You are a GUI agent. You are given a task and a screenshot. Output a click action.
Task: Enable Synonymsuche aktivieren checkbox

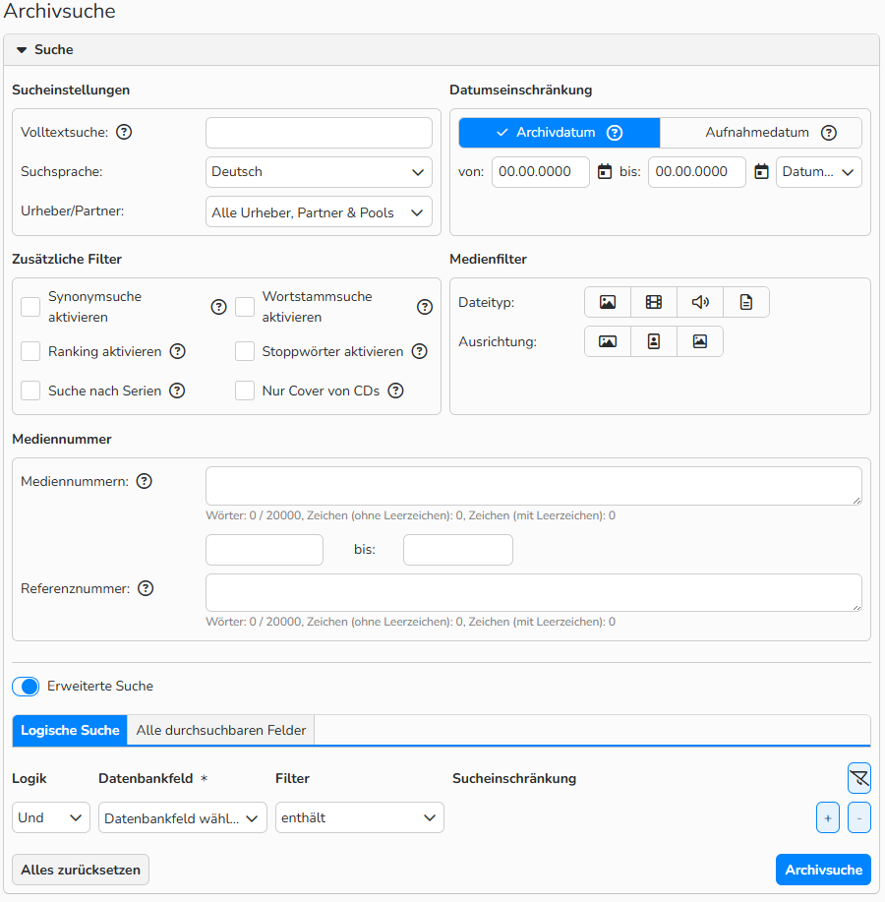point(30,307)
